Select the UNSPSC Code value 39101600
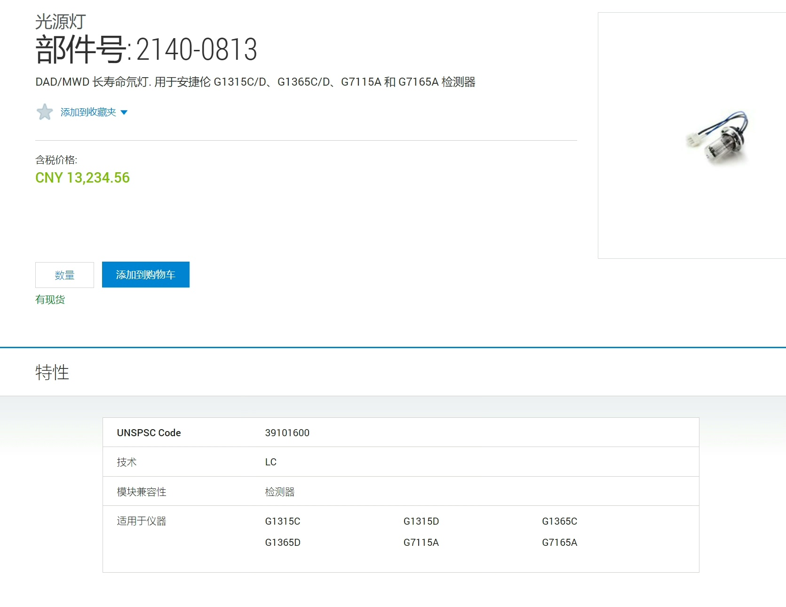 (287, 433)
